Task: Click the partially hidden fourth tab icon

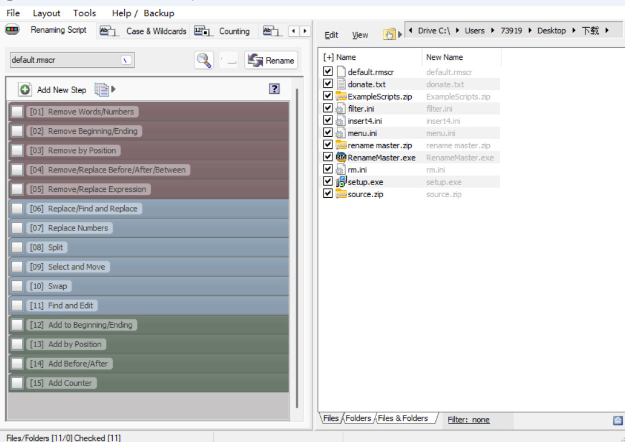Action: (x=273, y=31)
